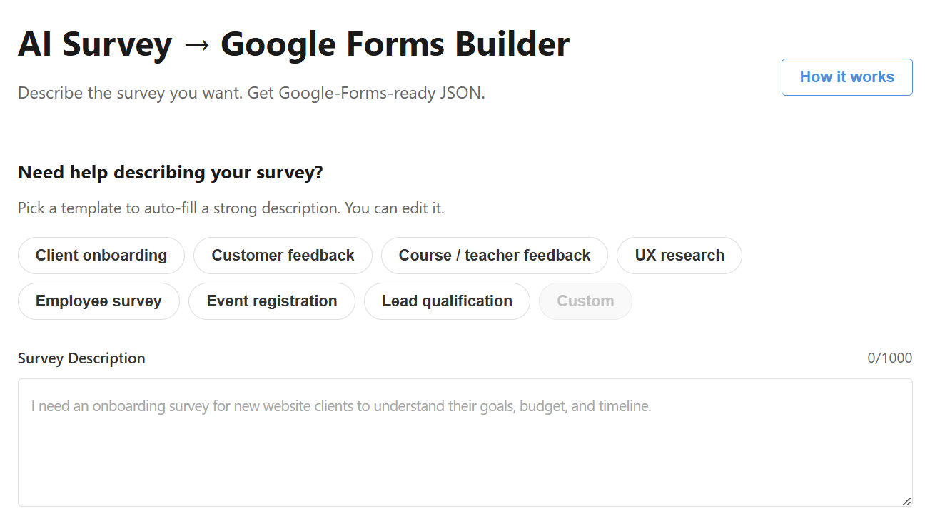Screen dimensions: 930x519
Task: Click the How it works button outline
Action: click(846, 61)
